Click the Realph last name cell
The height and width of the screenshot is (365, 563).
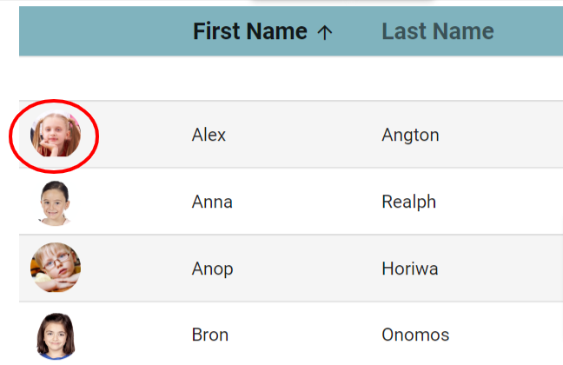[409, 202]
